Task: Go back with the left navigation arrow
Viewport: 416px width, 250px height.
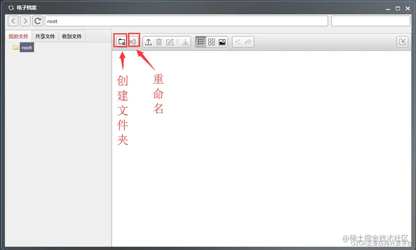Action: [13, 21]
